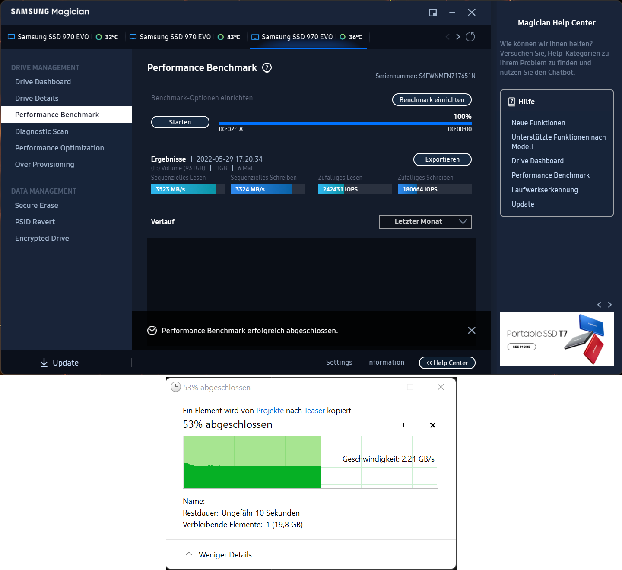Go to the previous Help Center banner
Screen dimensions: 622x570
tap(599, 305)
